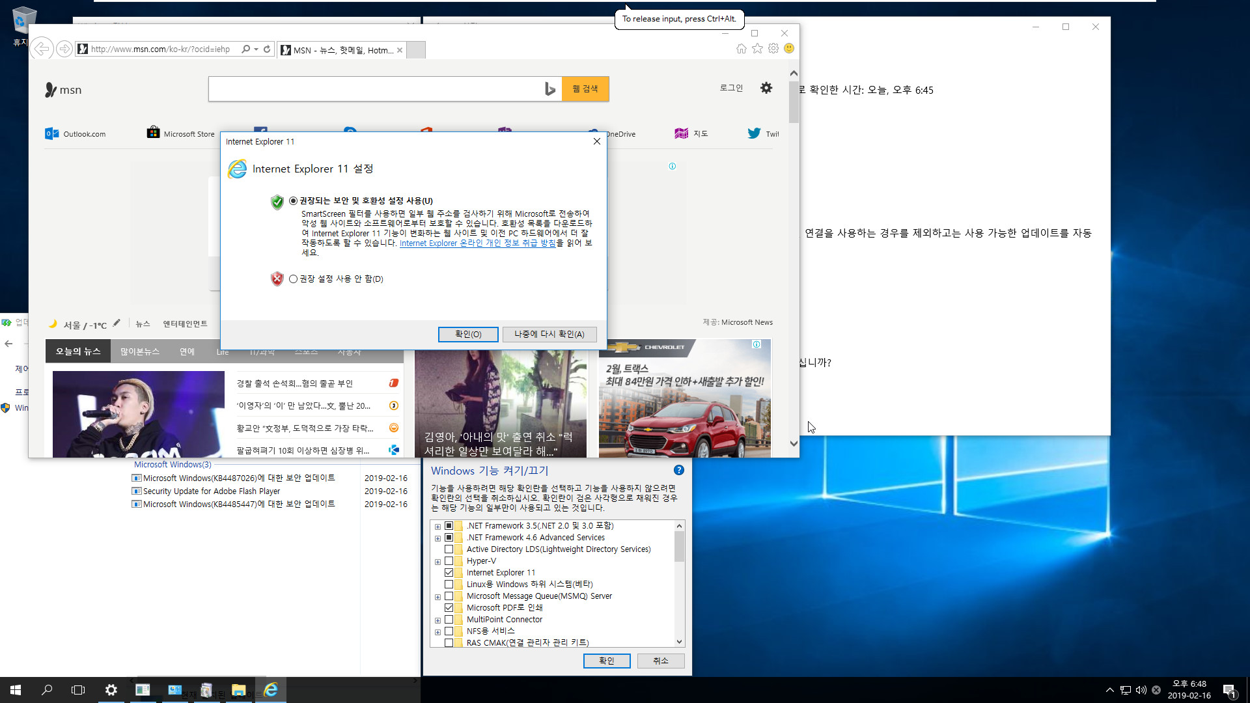Click scroll-down arrow of features list

(x=679, y=642)
